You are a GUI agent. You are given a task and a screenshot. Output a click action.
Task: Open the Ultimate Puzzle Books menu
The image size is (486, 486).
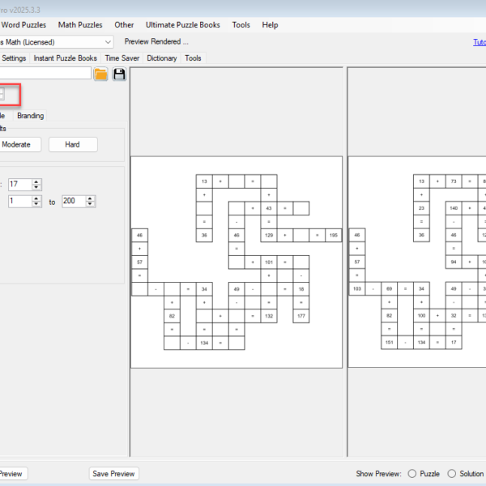click(182, 25)
